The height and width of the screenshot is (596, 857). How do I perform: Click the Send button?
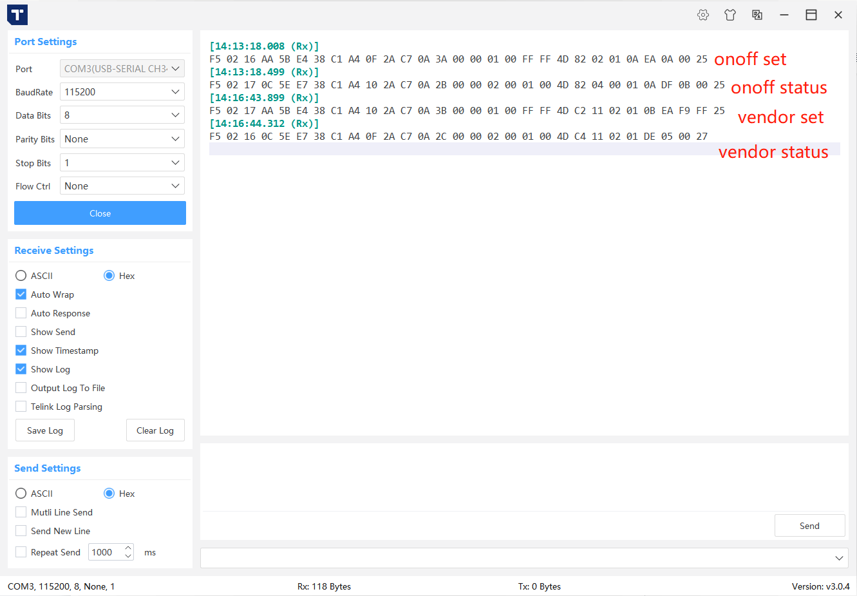[809, 526]
